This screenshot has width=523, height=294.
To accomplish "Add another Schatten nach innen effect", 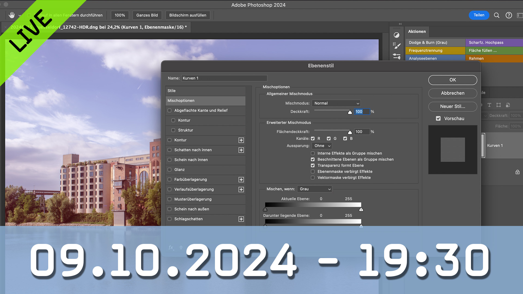I will click(x=241, y=150).
